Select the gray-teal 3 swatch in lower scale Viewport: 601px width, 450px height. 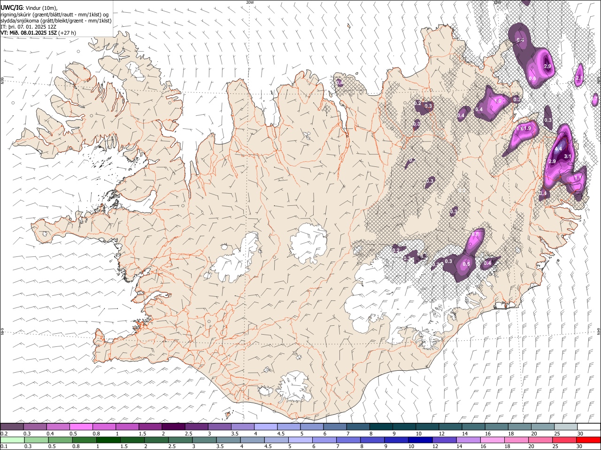click(205, 440)
